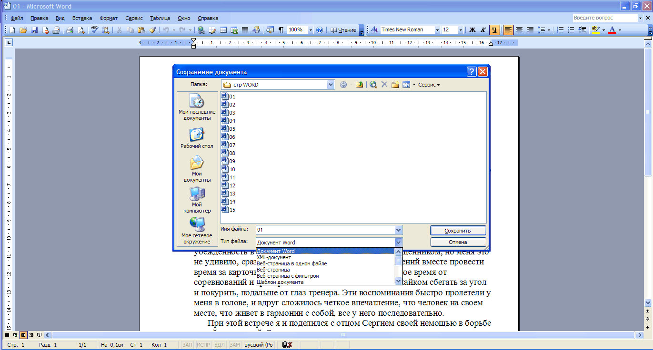Open Microsoft Word Help question-mark icon
This screenshot has height=350, width=653.
point(320,30)
